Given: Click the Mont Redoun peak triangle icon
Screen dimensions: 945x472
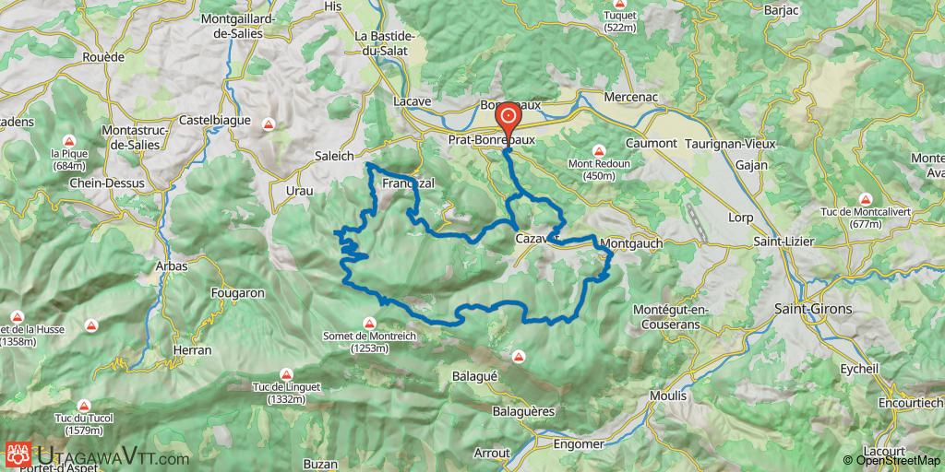Looking at the screenshot, I should [x=598, y=151].
